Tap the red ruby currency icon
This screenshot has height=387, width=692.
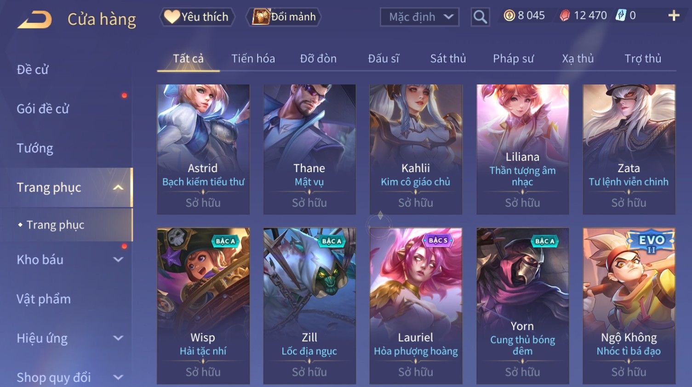565,16
